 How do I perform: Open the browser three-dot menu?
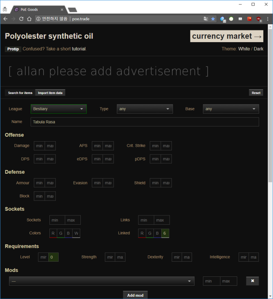click(x=268, y=19)
